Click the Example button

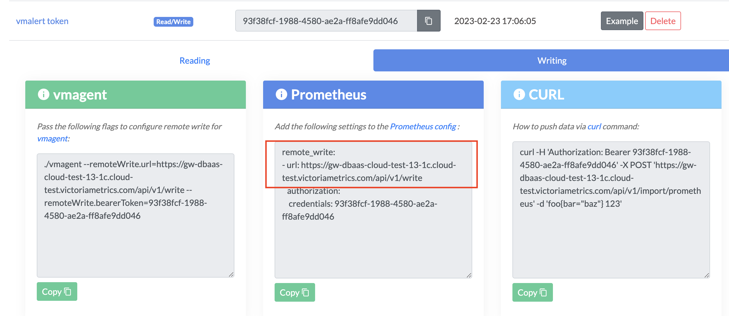[x=622, y=21]
